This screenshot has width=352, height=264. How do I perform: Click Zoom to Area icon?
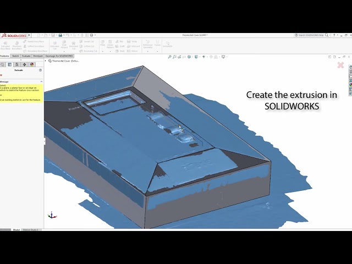(174, 57)
